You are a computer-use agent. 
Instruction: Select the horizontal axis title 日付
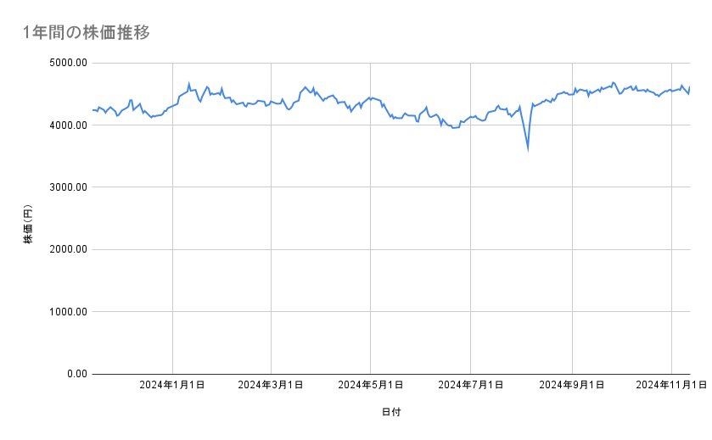pyautogui.click(x=391, y=412)
